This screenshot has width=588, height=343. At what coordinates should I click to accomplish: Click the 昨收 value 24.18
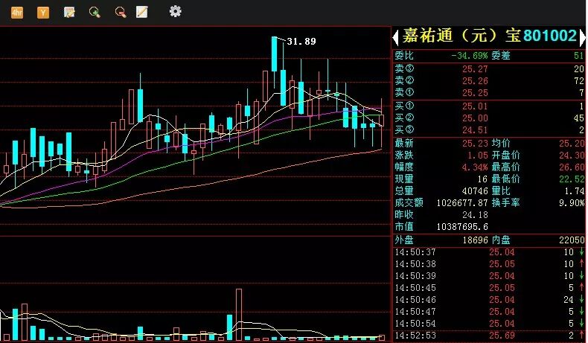click(x=475, y=215)
